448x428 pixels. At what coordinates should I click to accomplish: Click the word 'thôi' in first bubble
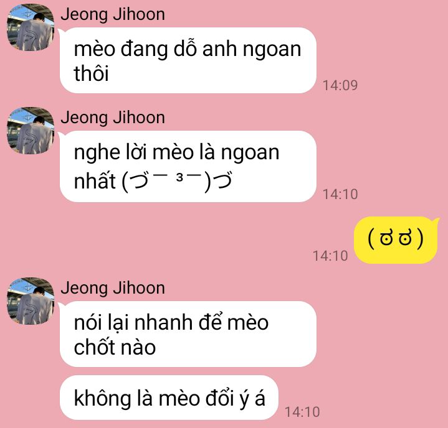91,73
